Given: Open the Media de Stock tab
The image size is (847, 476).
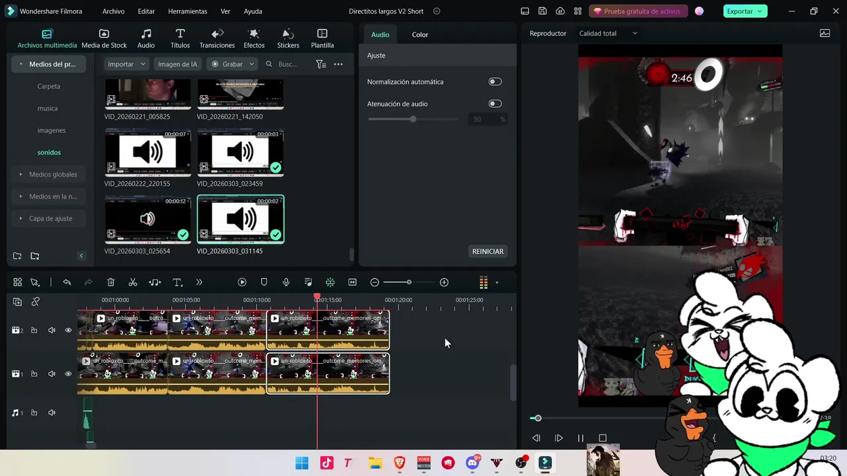Looking at the screenshot, I should coord(104,39).
